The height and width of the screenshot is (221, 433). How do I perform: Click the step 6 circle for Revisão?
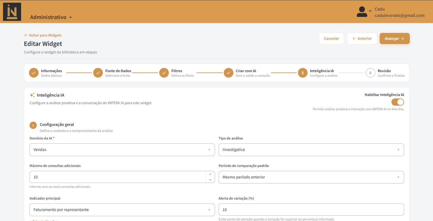371,73
